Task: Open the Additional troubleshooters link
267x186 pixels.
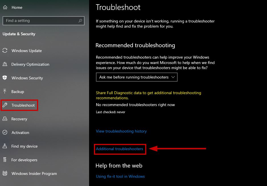Action: (x=119, y=149)
